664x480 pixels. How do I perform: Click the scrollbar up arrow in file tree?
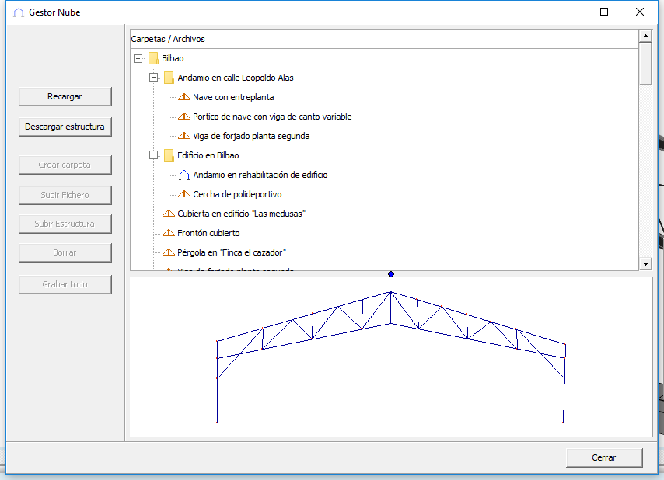[x=645, y=36]
